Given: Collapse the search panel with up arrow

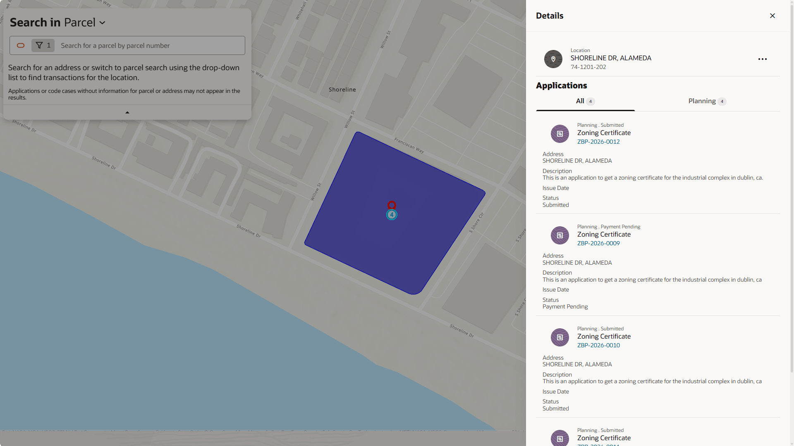Looking at the screenshot, I should click(127, 112).
